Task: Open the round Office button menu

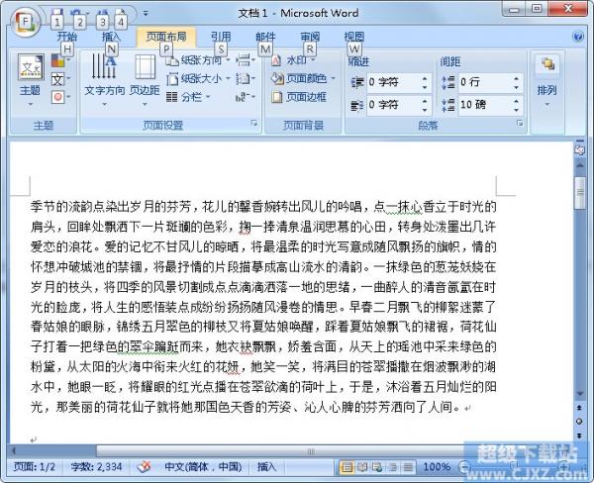Action: (x=25, y=22)
